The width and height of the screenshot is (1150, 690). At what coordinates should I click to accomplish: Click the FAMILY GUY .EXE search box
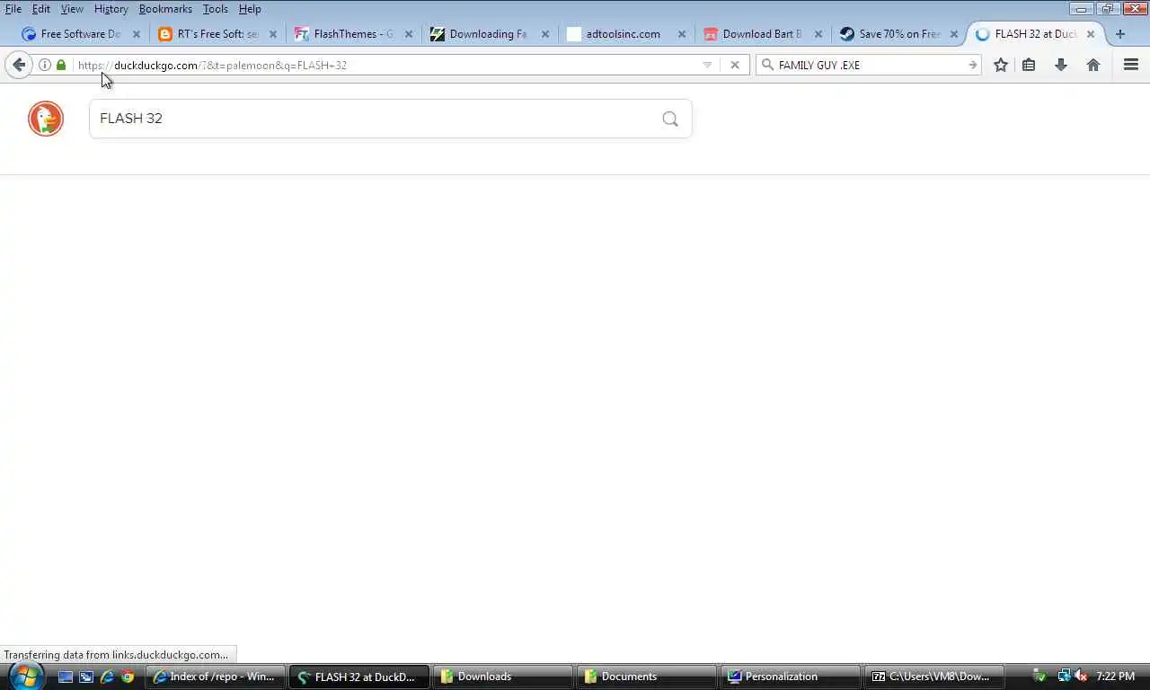pyautogui.click(x=870, y=65)
